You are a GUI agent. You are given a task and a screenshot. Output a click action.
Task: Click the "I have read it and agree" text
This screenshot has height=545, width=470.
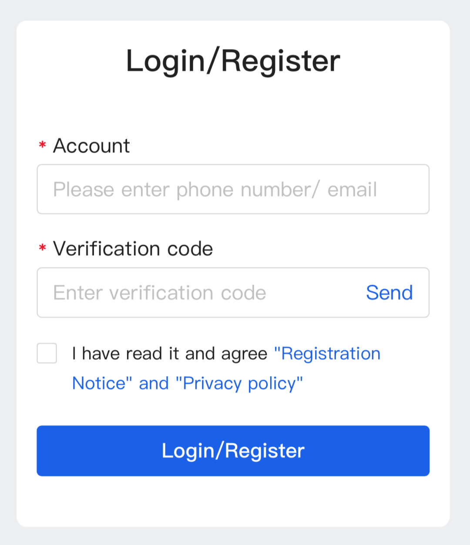coord(170,353)
